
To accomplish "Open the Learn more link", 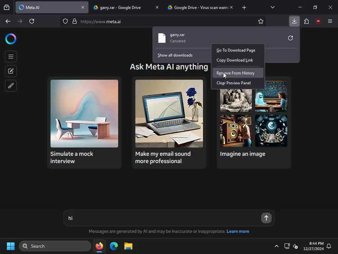I will point(238,231).
